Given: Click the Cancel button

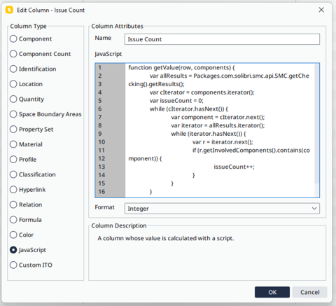Looking at the screenshot, I should pos(309,292).
